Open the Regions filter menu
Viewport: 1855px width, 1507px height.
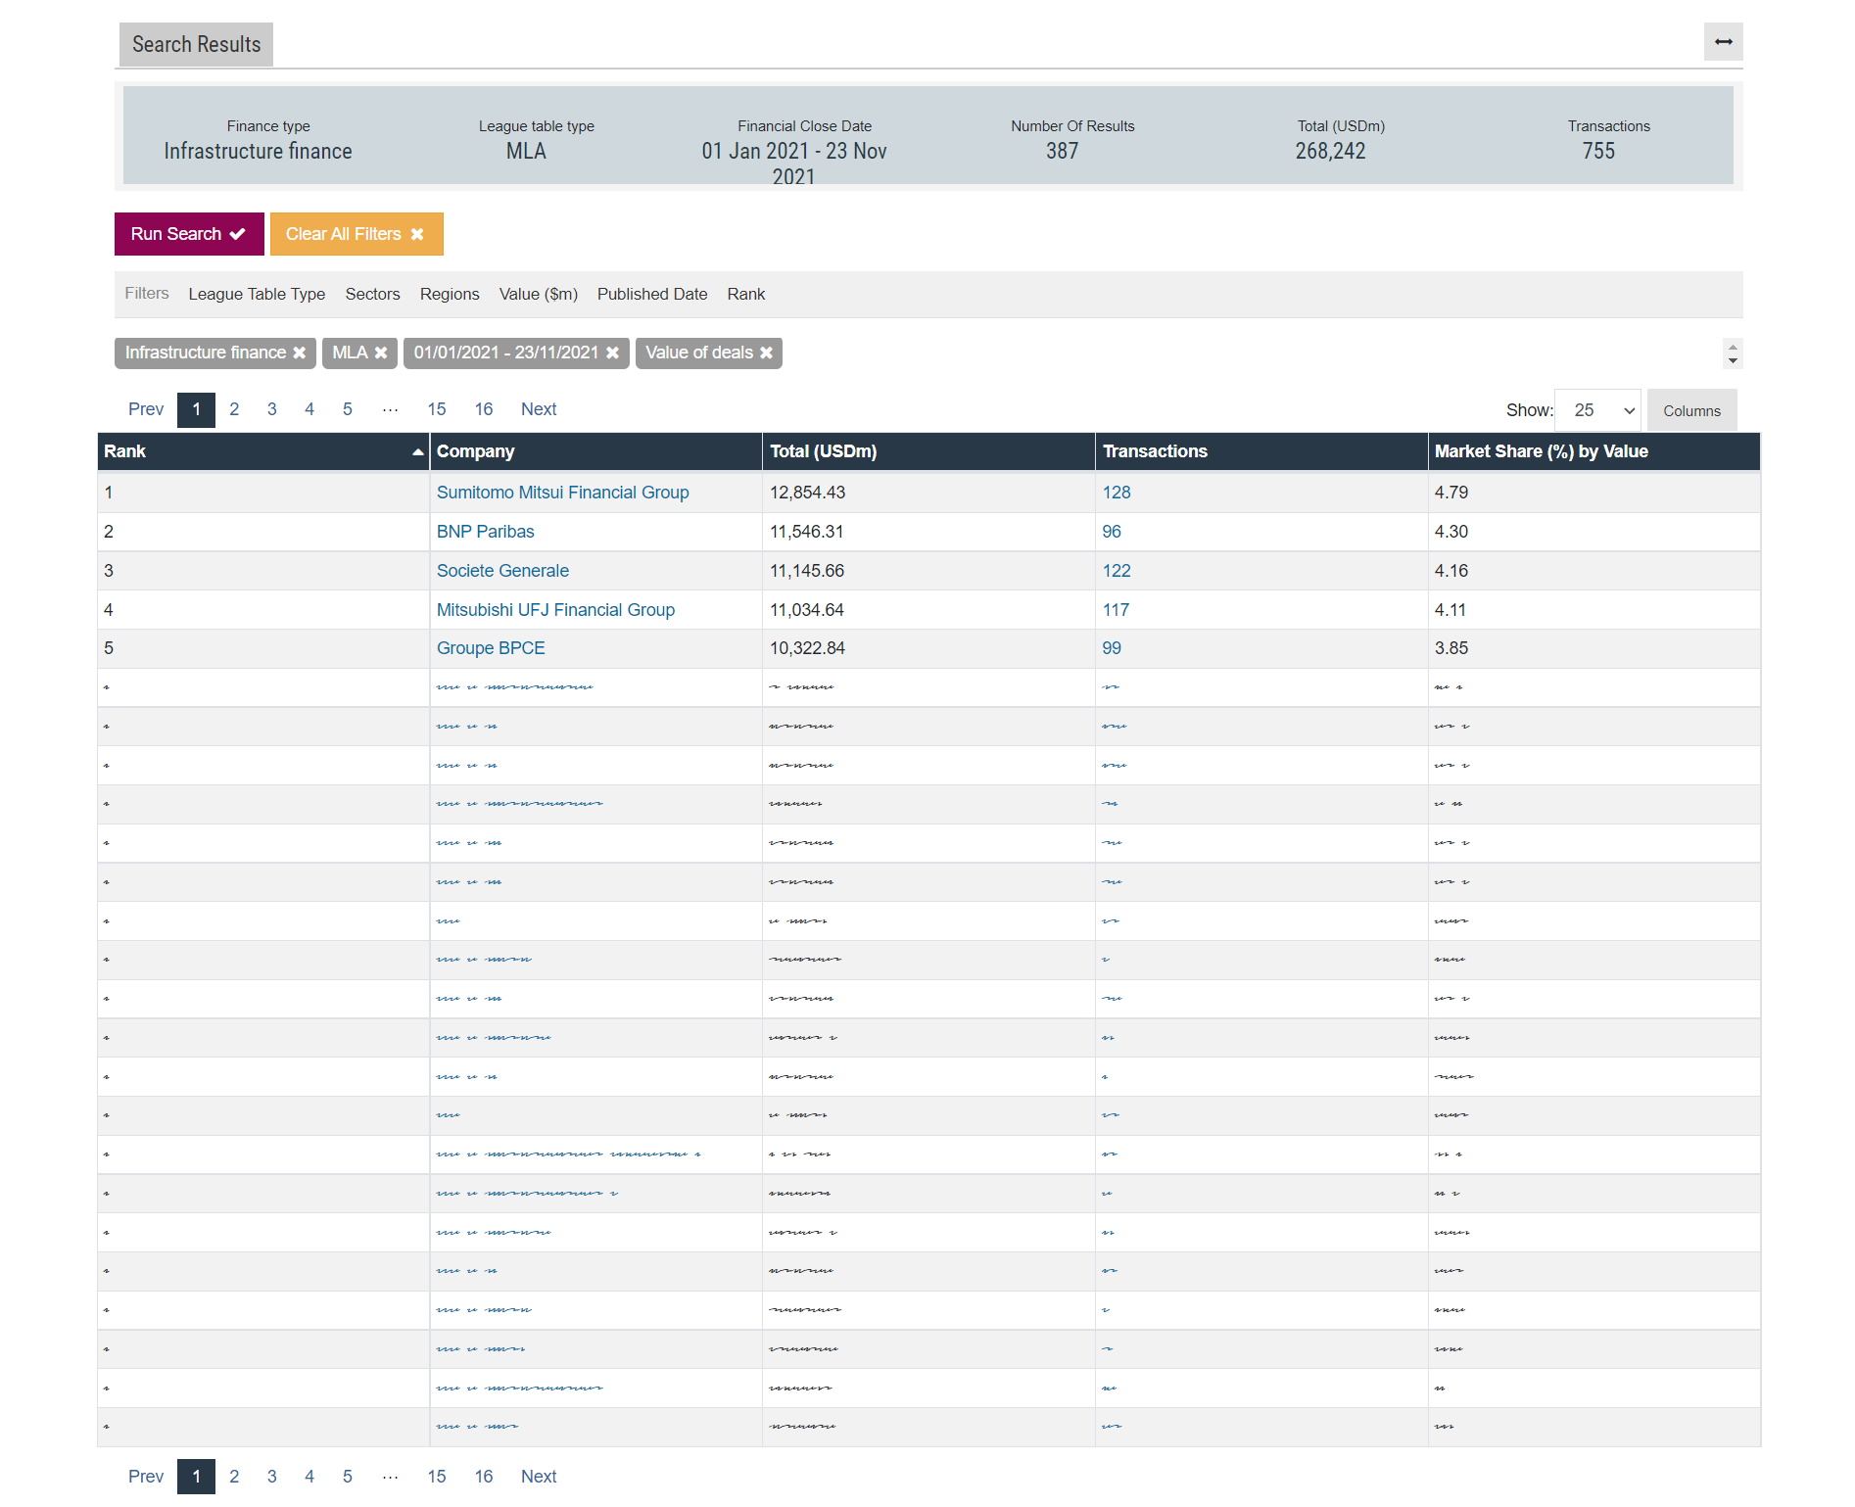[450, 294]
